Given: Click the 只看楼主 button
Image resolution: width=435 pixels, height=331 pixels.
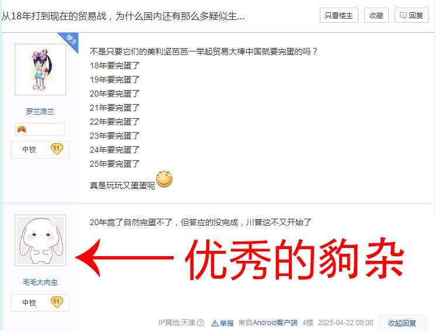Looking at the screenshot, I should [x=339, y=15].
